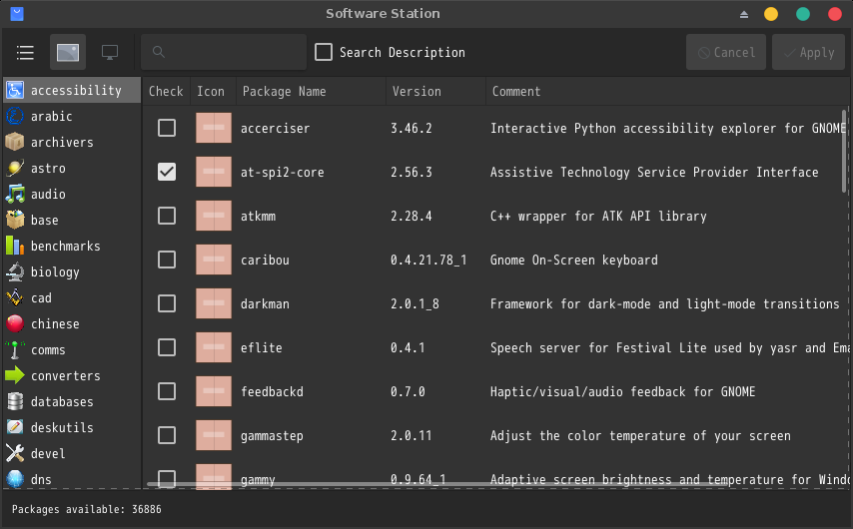Click the at-spi2-core package icon
Screen dimensions: 853x529
(214, 172)
